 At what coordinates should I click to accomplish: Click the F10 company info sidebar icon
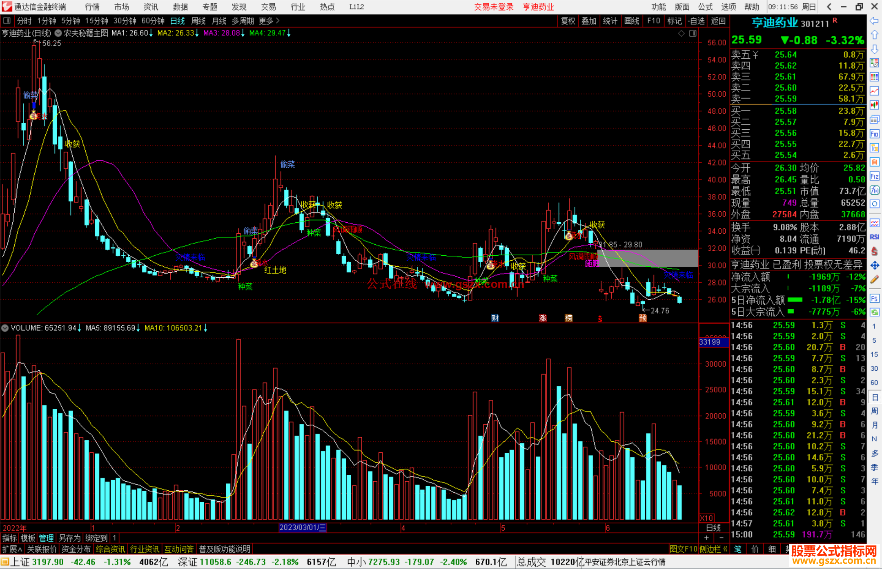(874, 134)
